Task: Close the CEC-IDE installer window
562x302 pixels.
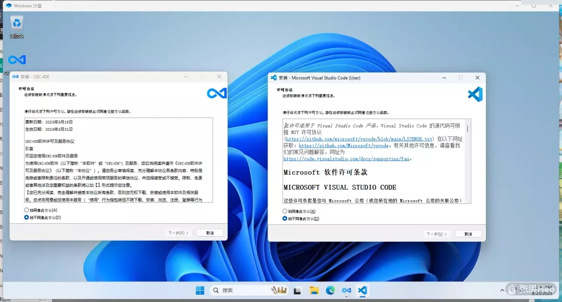Action: (x=219, y=77)
